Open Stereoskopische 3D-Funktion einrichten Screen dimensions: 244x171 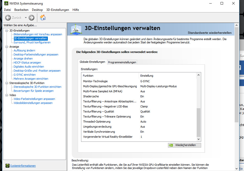click(x=38, y=87)
